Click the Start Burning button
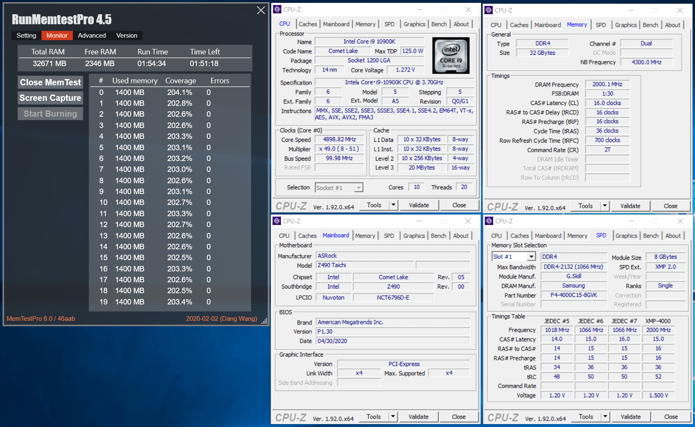695x427 pixels. coord(50,114)
